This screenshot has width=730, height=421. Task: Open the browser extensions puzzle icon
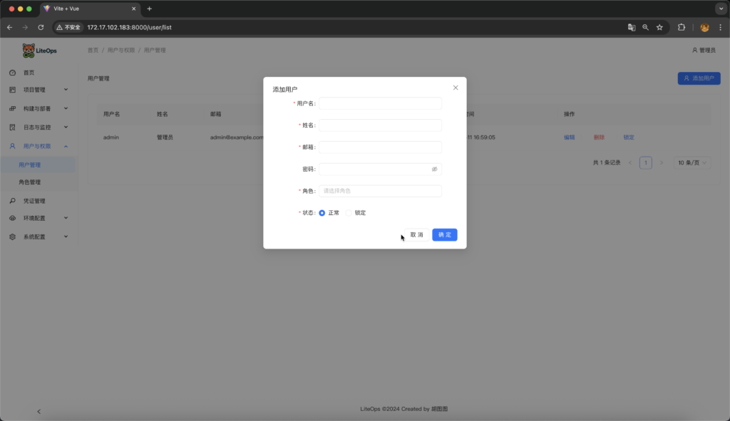pyautogui.click(x=682, y=27)
